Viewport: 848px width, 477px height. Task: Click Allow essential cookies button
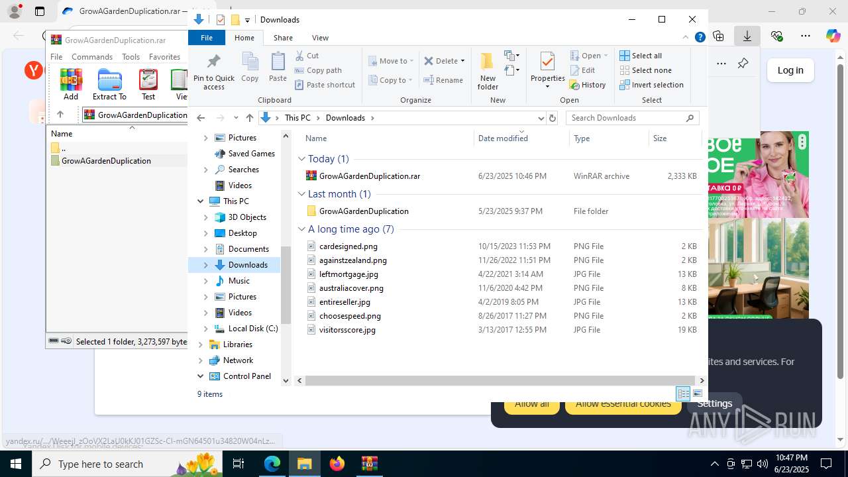pyautogui.click(x=623, y=404)
